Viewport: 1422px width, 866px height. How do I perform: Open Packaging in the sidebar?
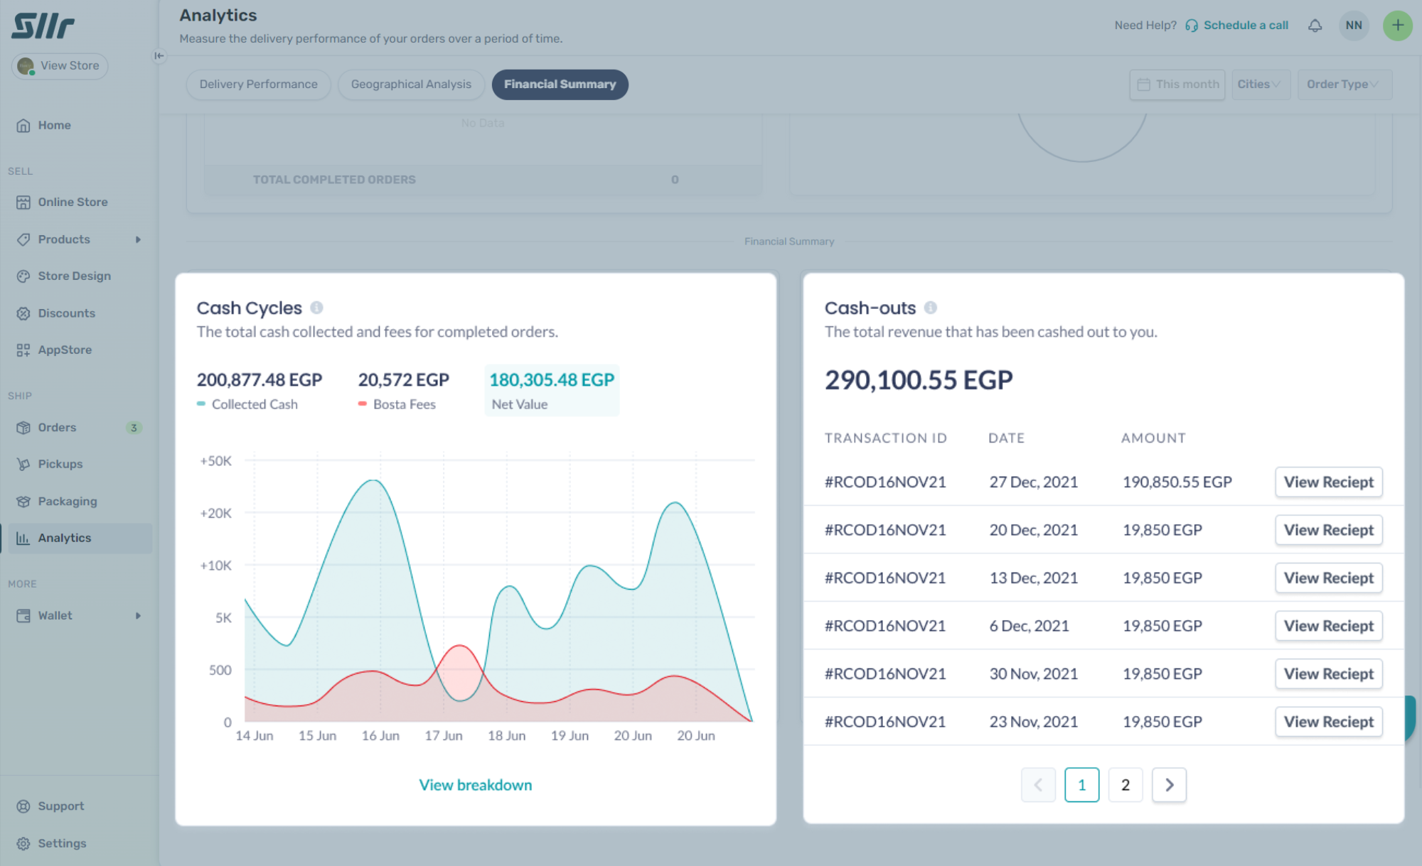[67, 502]
